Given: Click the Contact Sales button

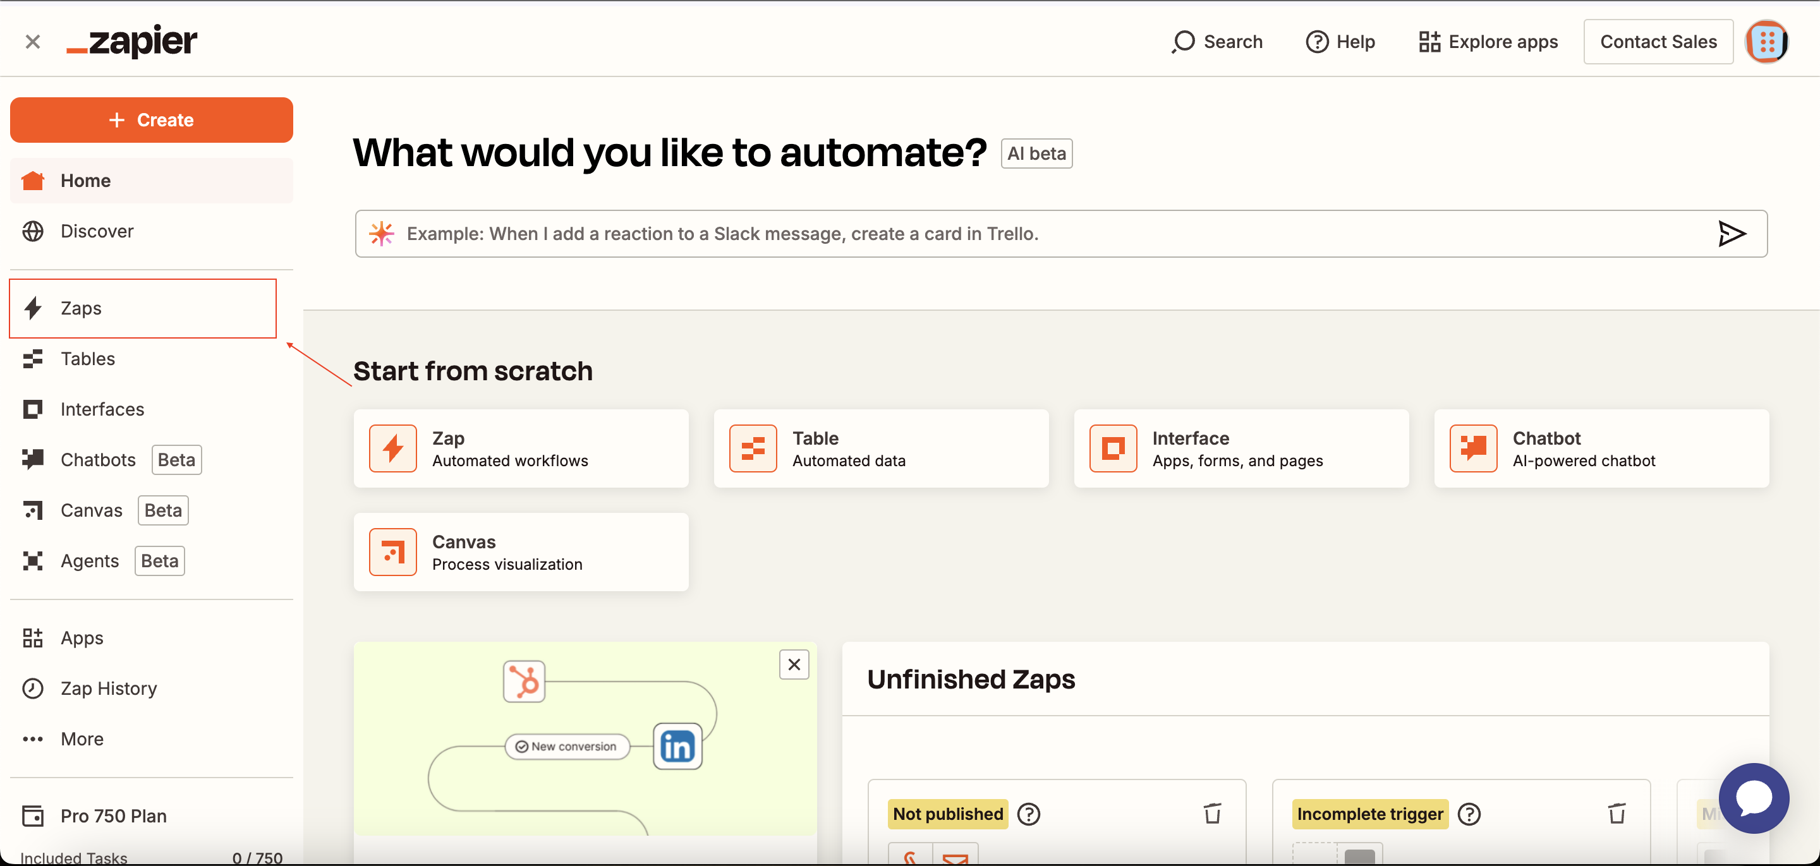Looking at the screenshot, I should point(1658,42).
